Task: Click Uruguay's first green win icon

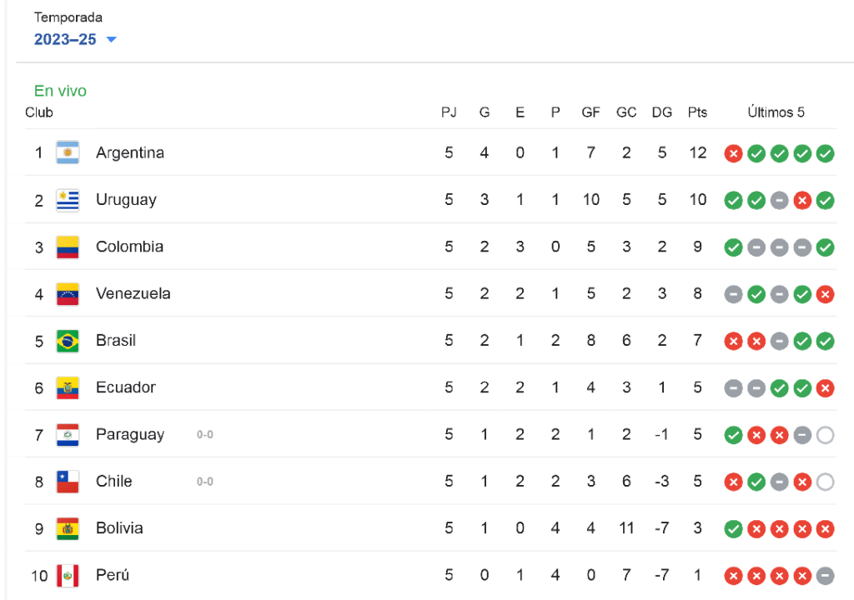Action: [733, 200]
